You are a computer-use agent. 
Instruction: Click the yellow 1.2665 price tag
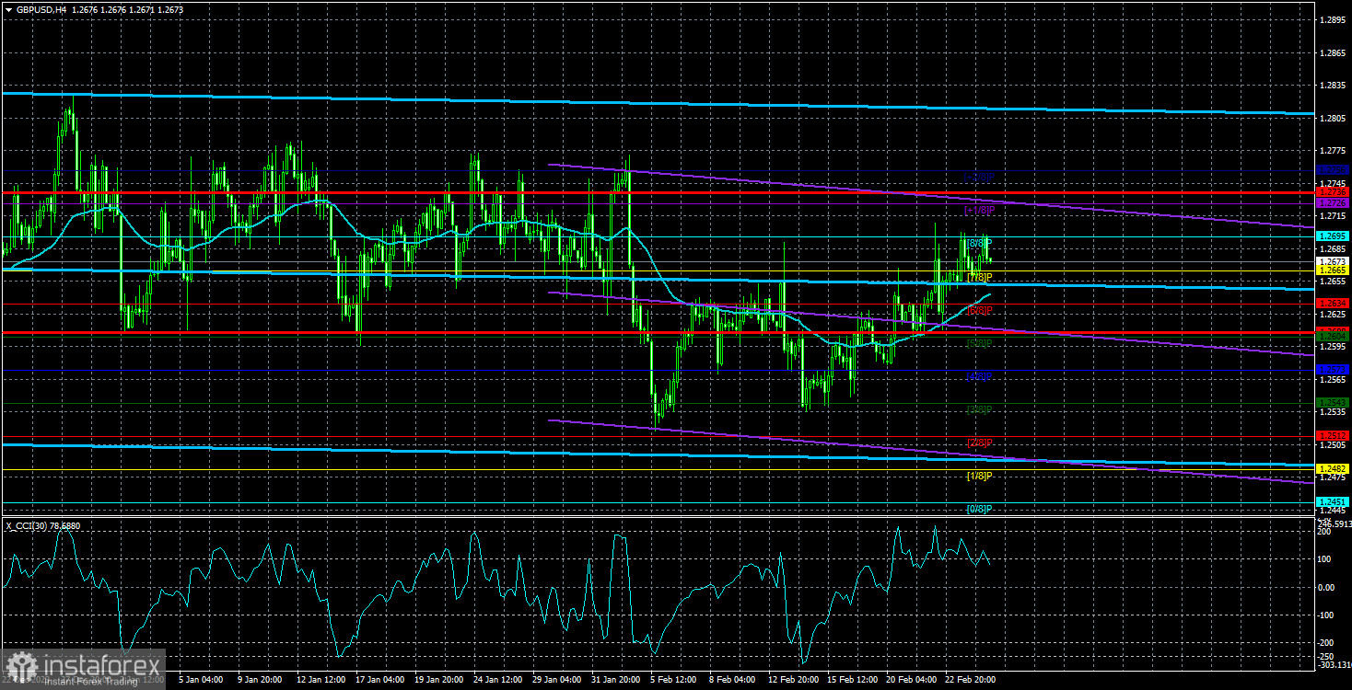click(1334, 270)
